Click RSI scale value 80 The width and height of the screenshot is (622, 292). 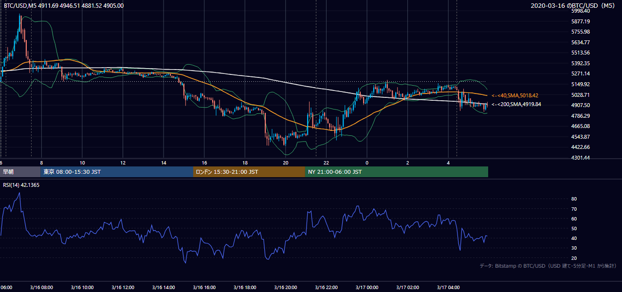click(x=574, y=199)
